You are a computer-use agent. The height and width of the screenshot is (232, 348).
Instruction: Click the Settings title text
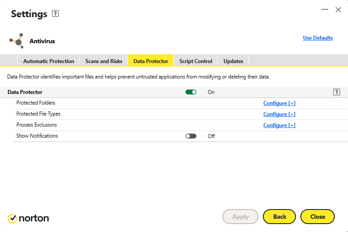click(29, 14)
